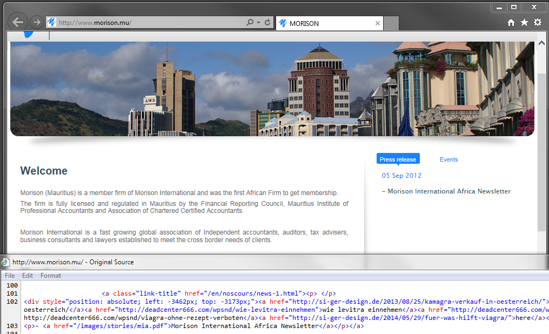Go forward to the next page

[36, 22]
